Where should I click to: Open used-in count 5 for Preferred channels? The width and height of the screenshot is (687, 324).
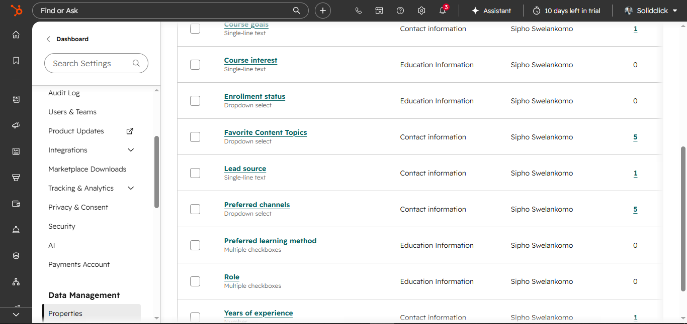click(x=635, y=209)
